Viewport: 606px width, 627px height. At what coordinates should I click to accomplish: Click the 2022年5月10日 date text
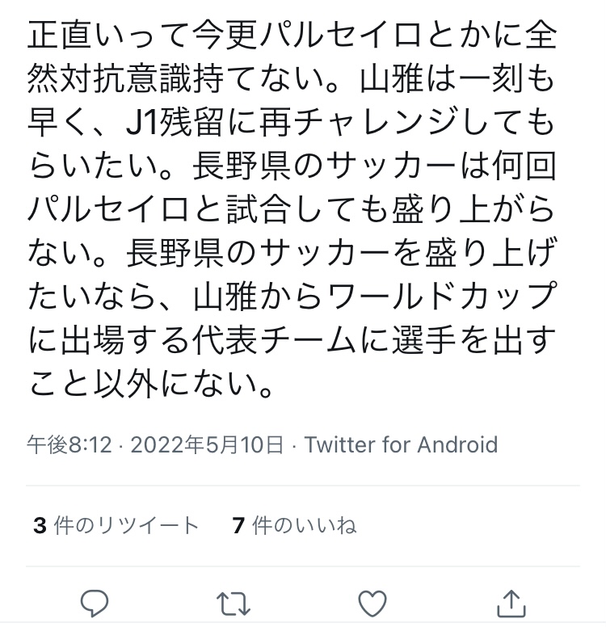(x=207, y=444)
